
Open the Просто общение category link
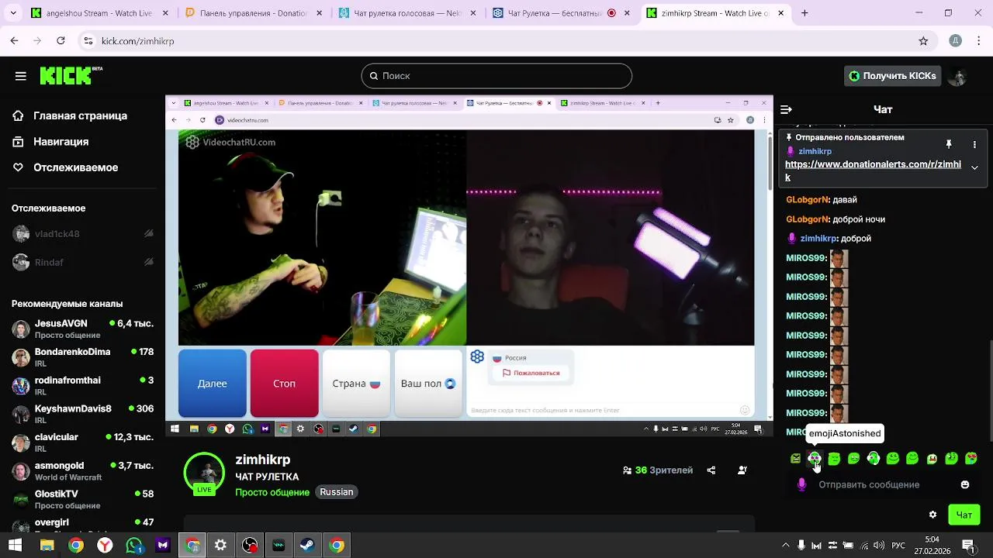(272, 492)
